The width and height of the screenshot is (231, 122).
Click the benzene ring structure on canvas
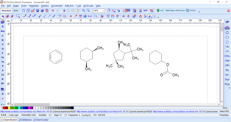pos(56,57)
